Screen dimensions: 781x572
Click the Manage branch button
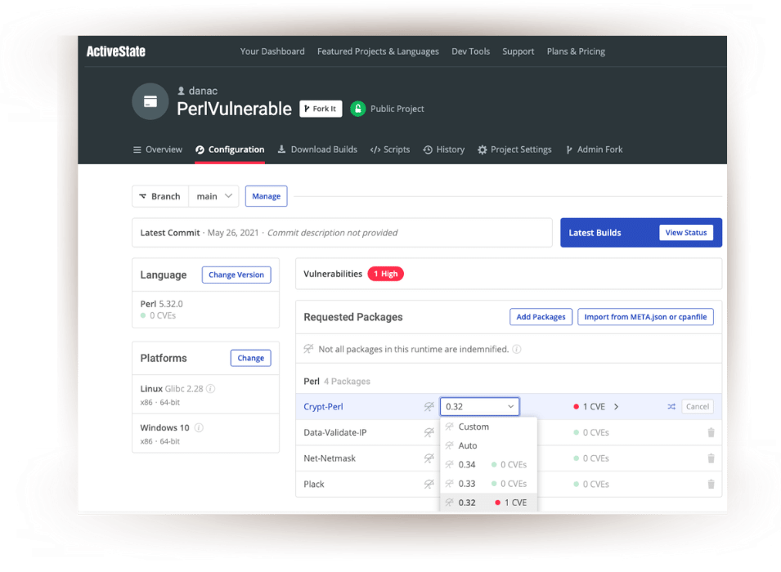(266, 196)
